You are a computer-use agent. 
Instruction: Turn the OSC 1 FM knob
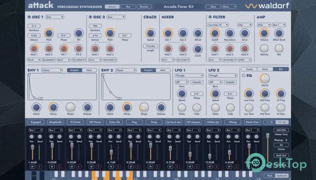pyautogui.click(x=79, y=33)
